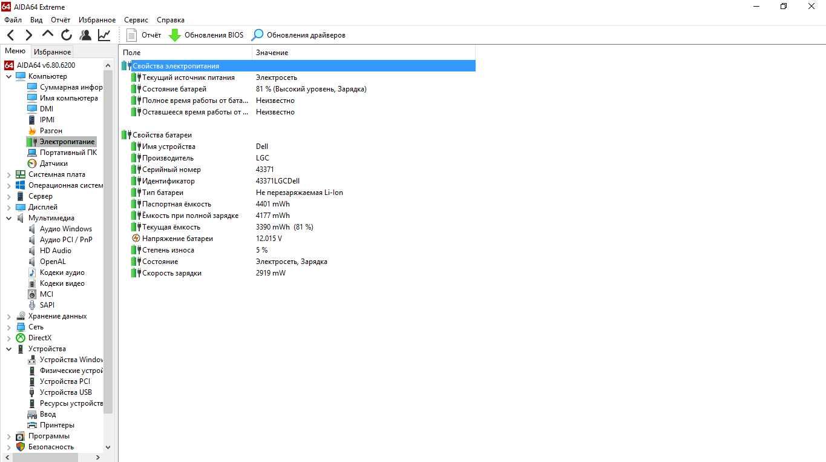The height and width of the screenshot is (462, 826).
Task: Expand the Дисплей tree node
Action: [x=9, y=207]
